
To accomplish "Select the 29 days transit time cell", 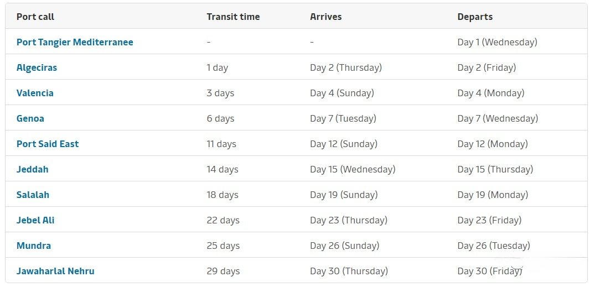I will pos(222,271).
